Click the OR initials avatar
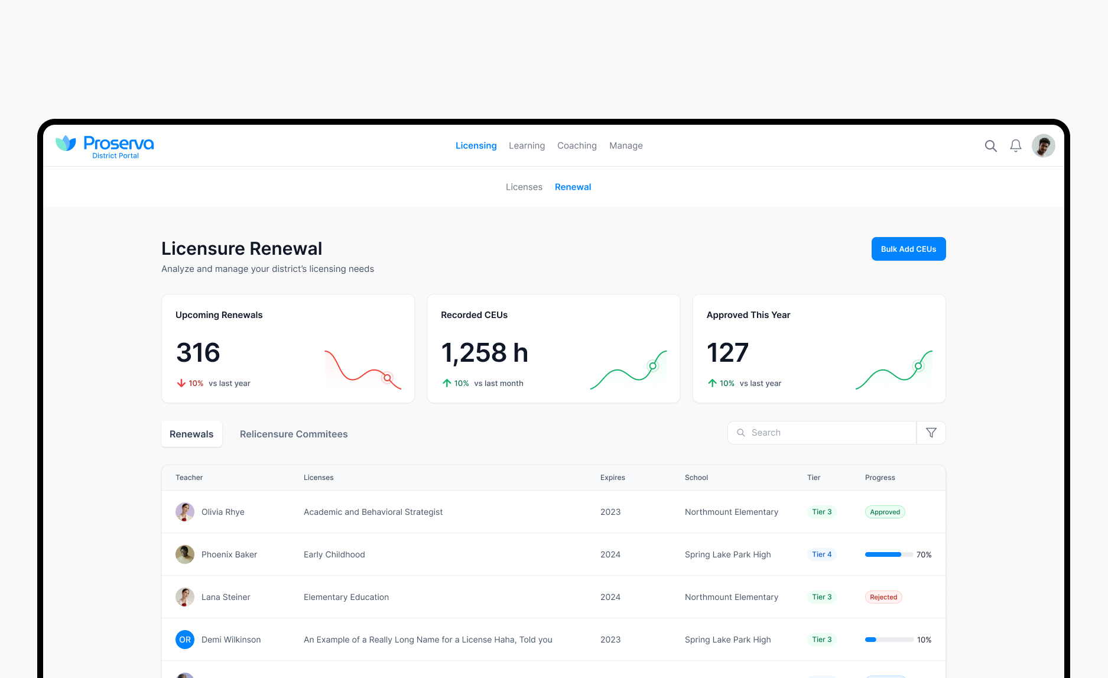Image resolution: width=1108 pixels, height=678 pixels. [x=185, y=640]
